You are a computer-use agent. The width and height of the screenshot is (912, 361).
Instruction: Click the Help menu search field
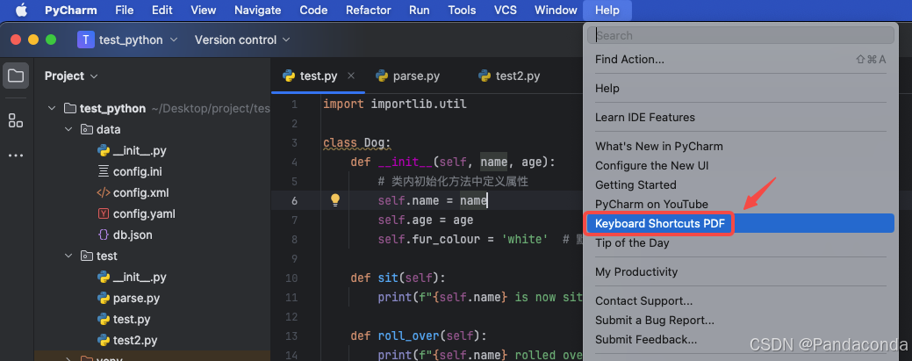point(741,35)
